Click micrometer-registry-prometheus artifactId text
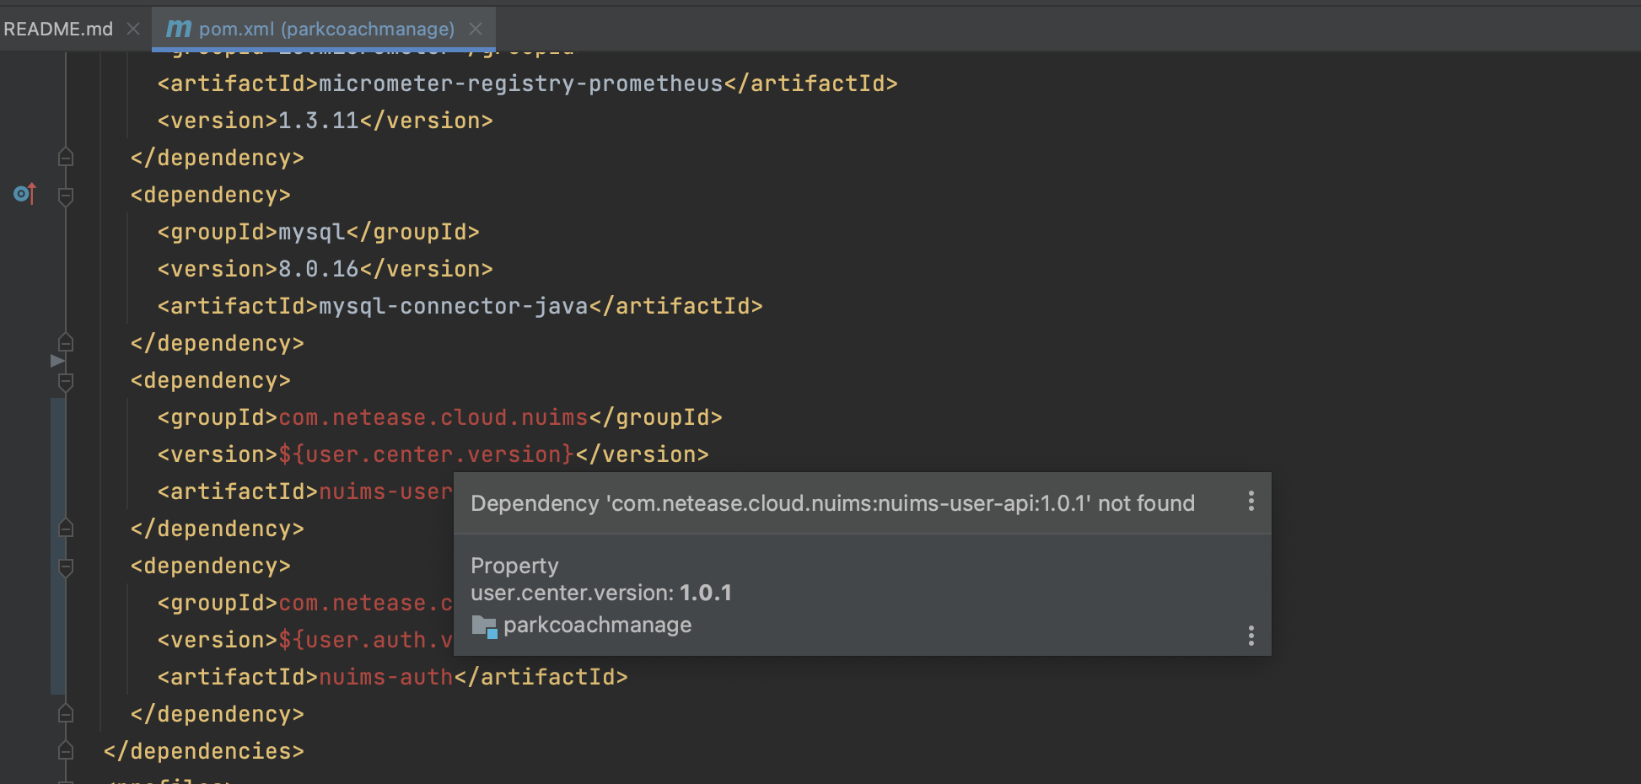The width and height of the screenshot is (1641, 784). click(x=521, y=83)
